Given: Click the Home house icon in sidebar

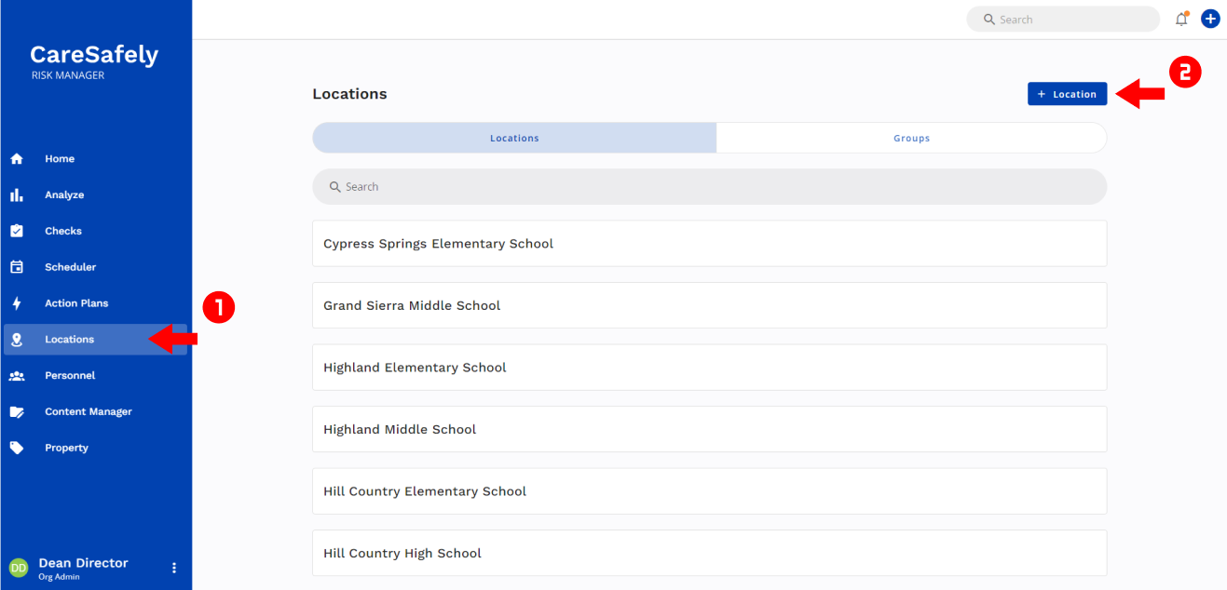Looking at the screenshot, I should tap(16, 159).
